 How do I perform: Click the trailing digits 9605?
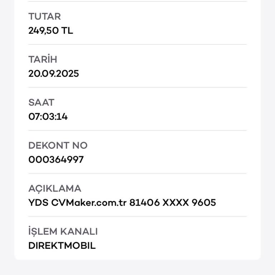click(204, 203)
